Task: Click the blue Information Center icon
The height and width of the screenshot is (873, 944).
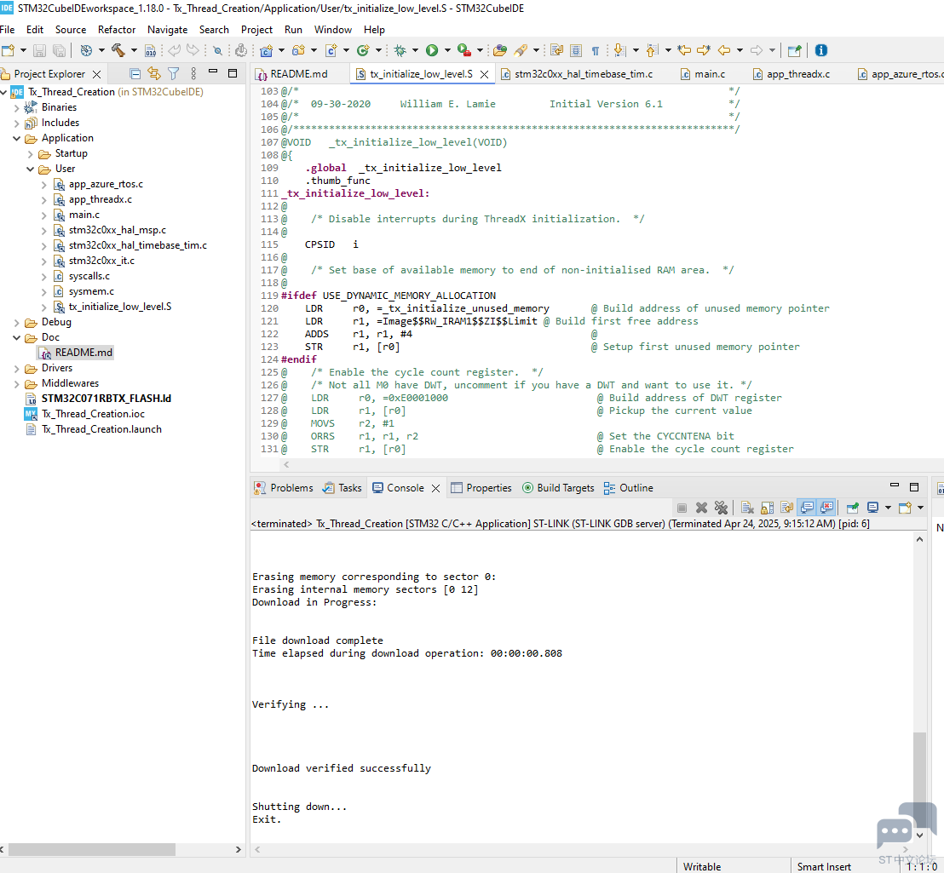Action: tap(820, 50)
